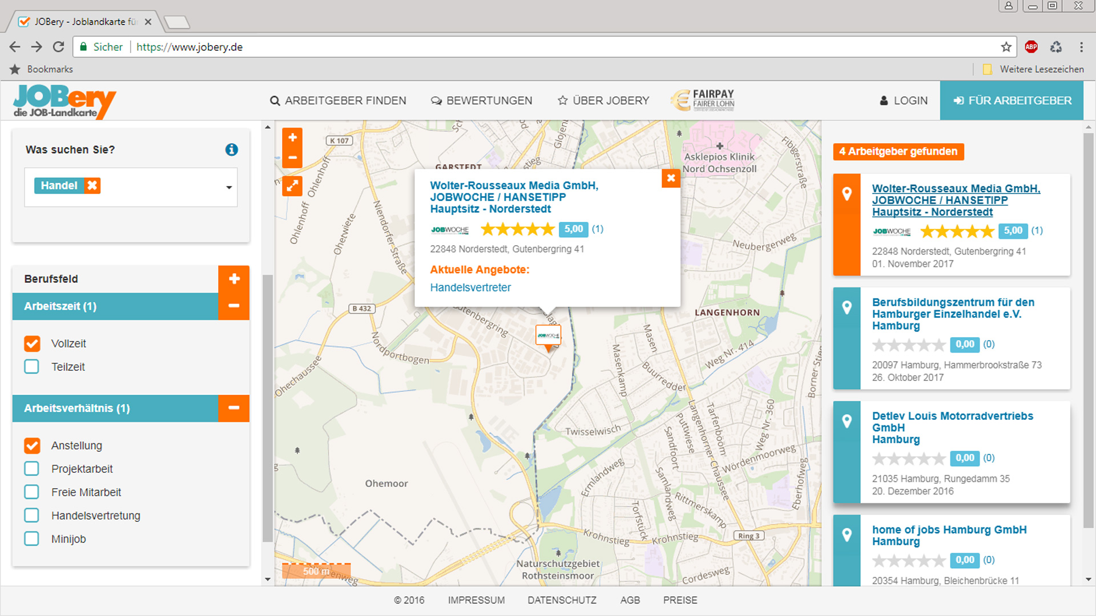Click the Für Arbeitgeber button
This screenshot has width=1096, height=616.
[1012, 100]
